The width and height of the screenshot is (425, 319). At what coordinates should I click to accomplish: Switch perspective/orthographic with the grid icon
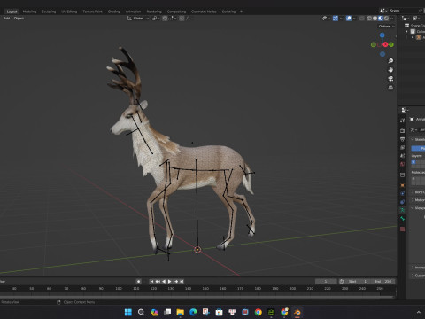[390, 88]
